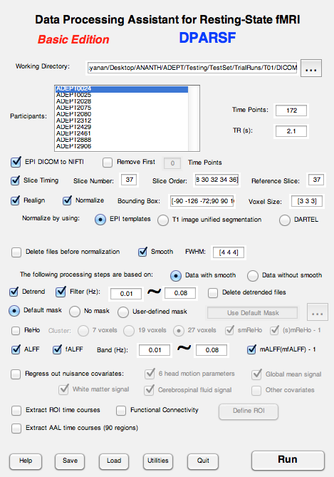Image resolution: width=334 pixels, height=477 pixels.
Task: Select User-defined mask radio button
Action: [x=123, y=312]
